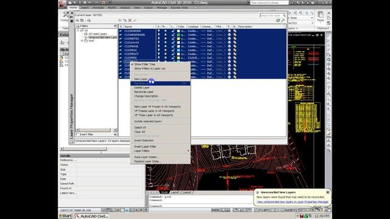The image size is (390, 219).
Task: Dismiss the Unreconciled New Layers balloon
Action: point(328,192)
